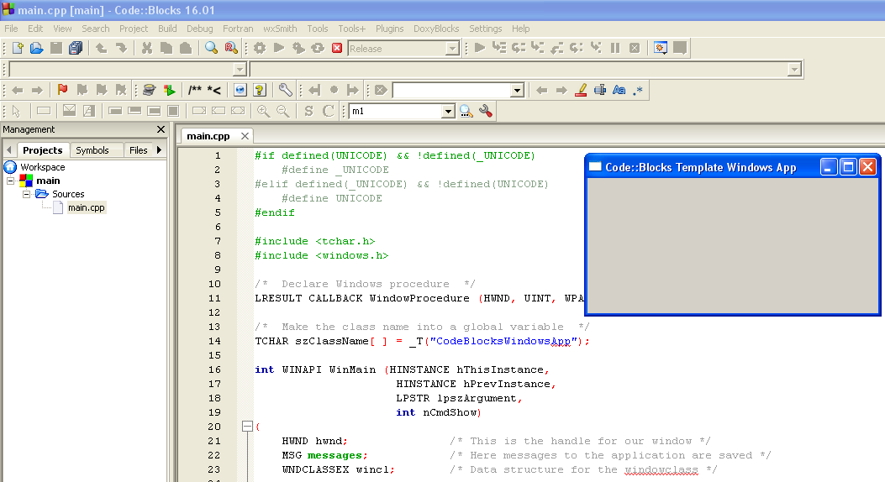885x482 pixels.
Task: Maximize the Template Windows App window
Action: coord(848,167)
